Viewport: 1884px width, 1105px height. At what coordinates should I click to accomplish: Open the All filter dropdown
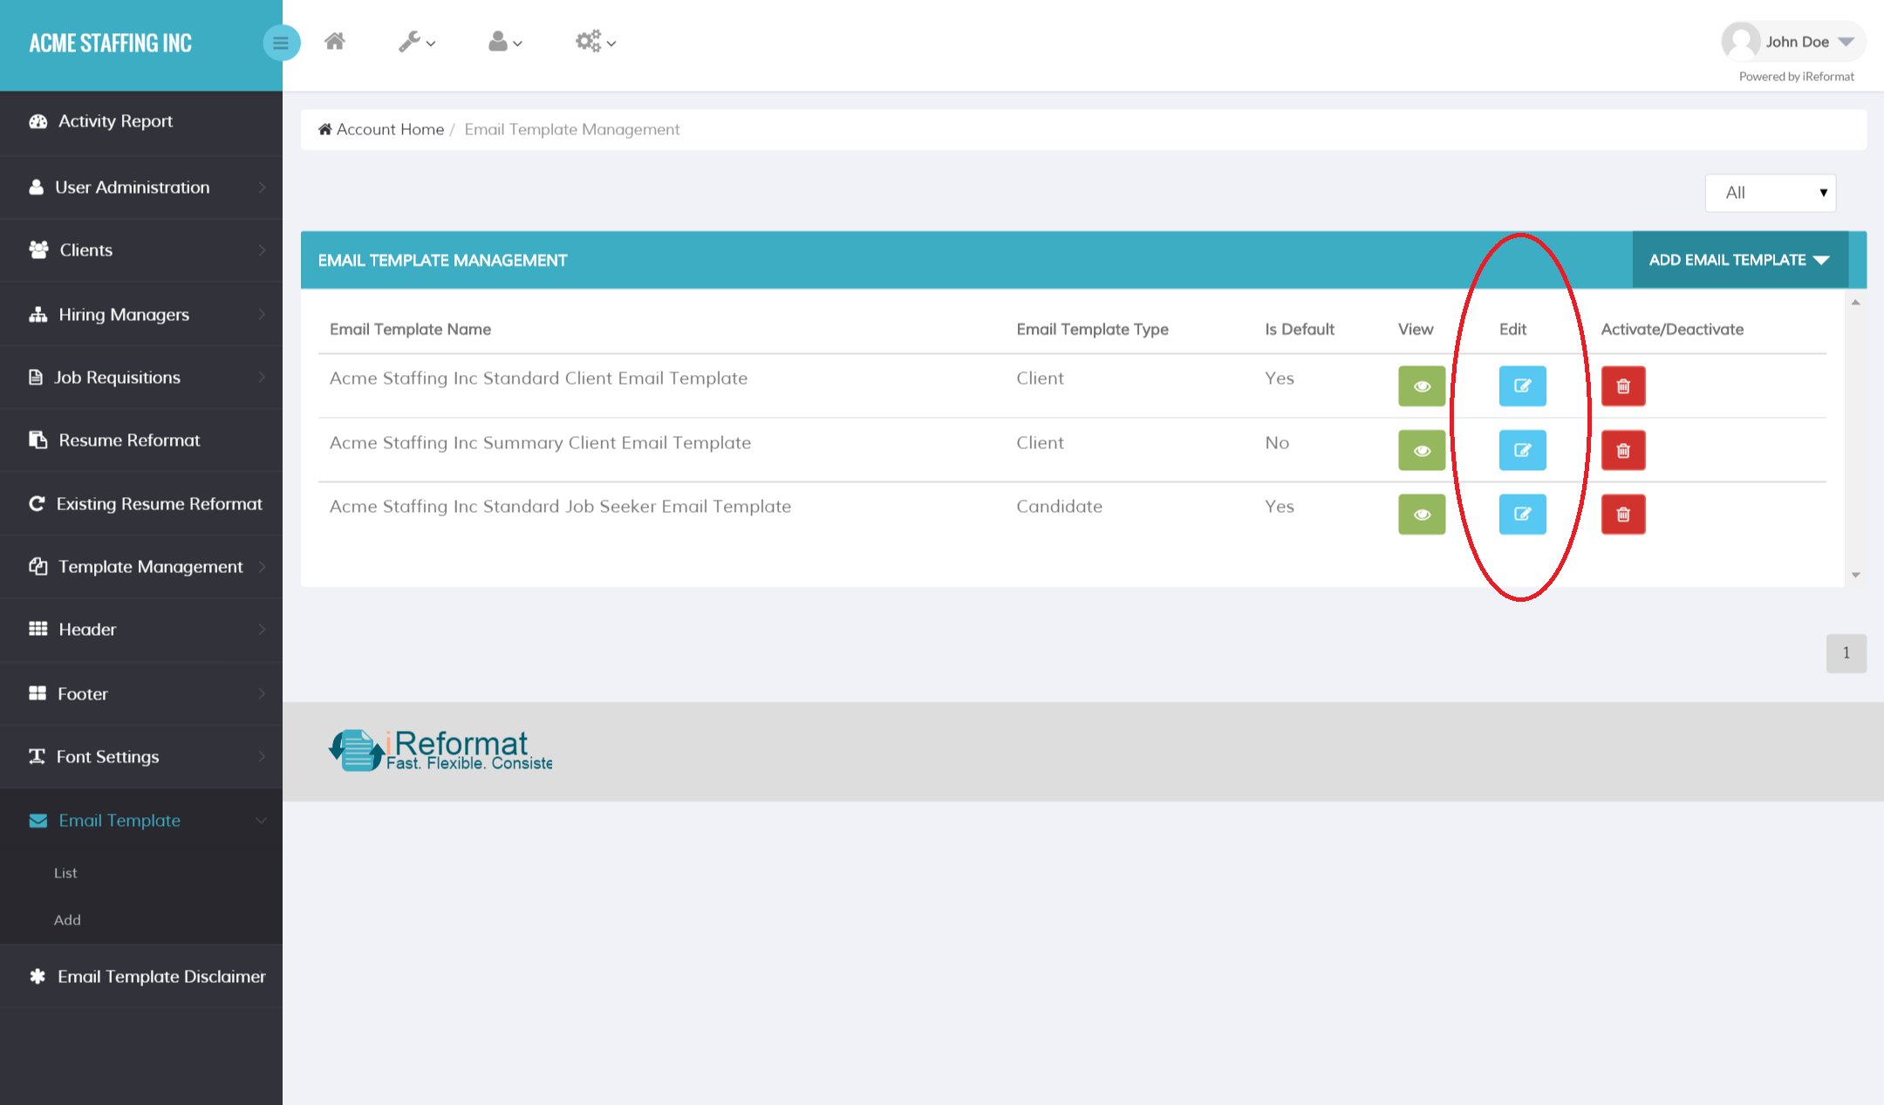point(1770,192)
